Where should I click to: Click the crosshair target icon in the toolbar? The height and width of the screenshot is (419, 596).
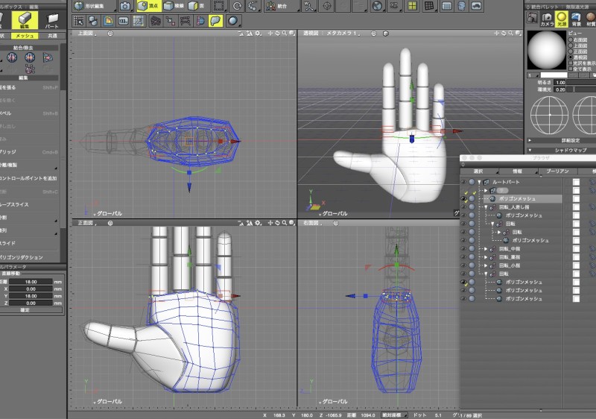coord(326,6)
